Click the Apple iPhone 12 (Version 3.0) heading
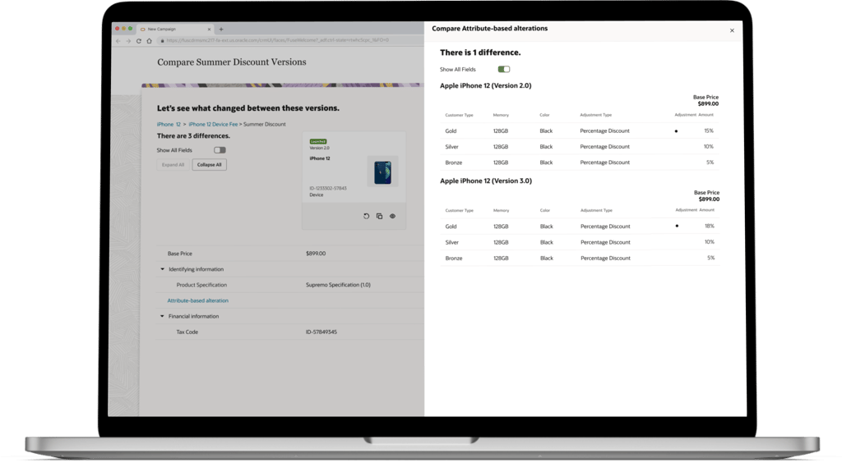Image resolution: width=842 pixels, height=467 pixels. [486, 181]
